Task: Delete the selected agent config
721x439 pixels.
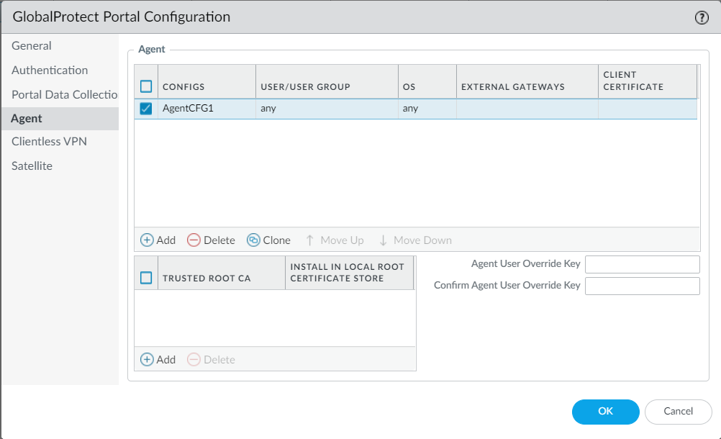Action: pyautogui.click(x=211, y=240)
